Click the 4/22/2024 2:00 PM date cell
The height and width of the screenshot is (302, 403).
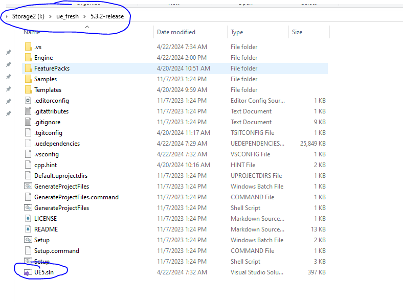click(x=182, y=58)
